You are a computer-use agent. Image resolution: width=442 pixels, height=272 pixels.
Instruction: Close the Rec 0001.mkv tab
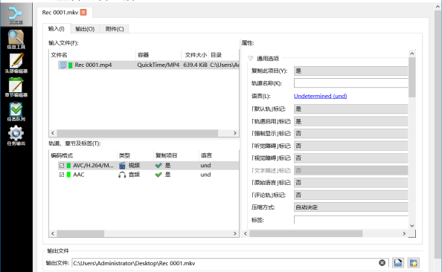(x=83, y=12)
